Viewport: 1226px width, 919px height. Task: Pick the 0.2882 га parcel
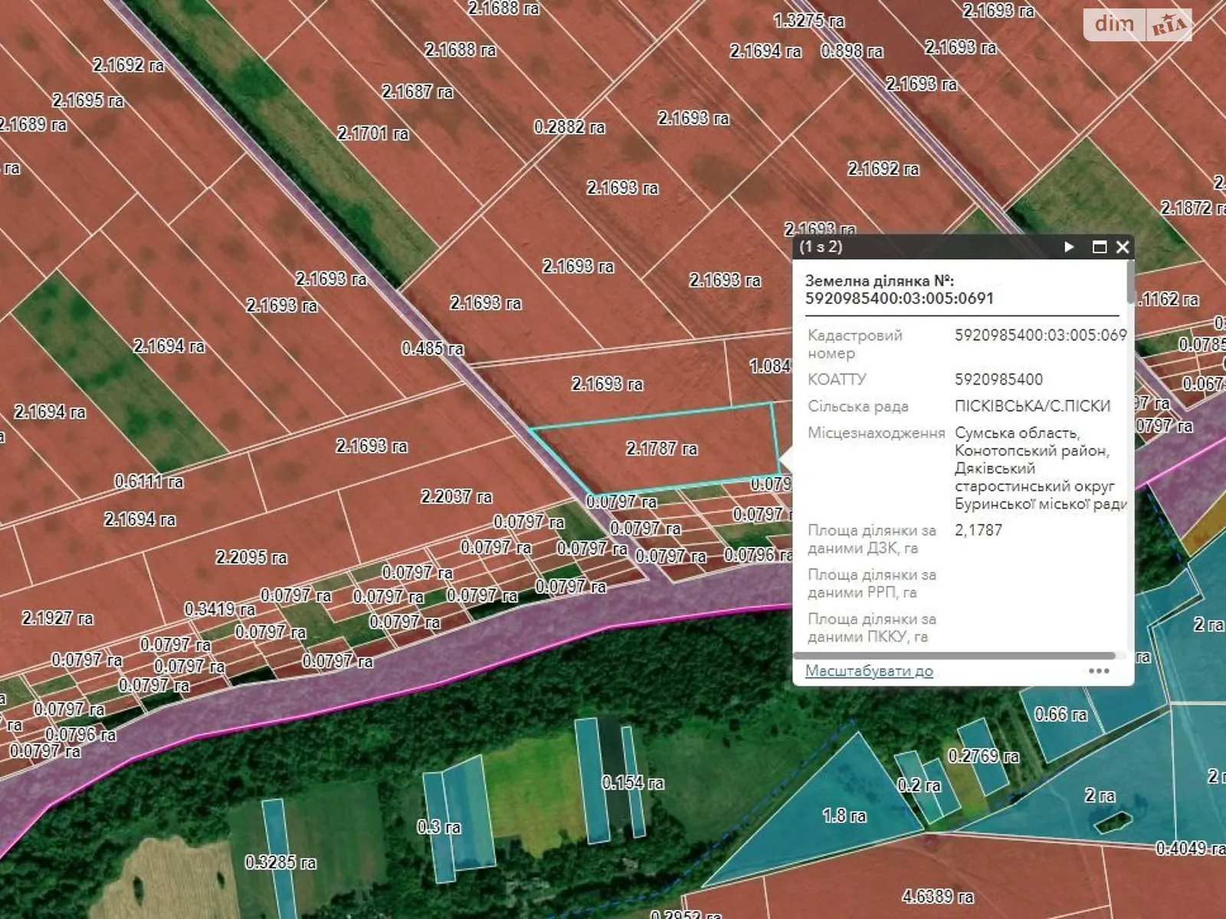pos(569,127)
